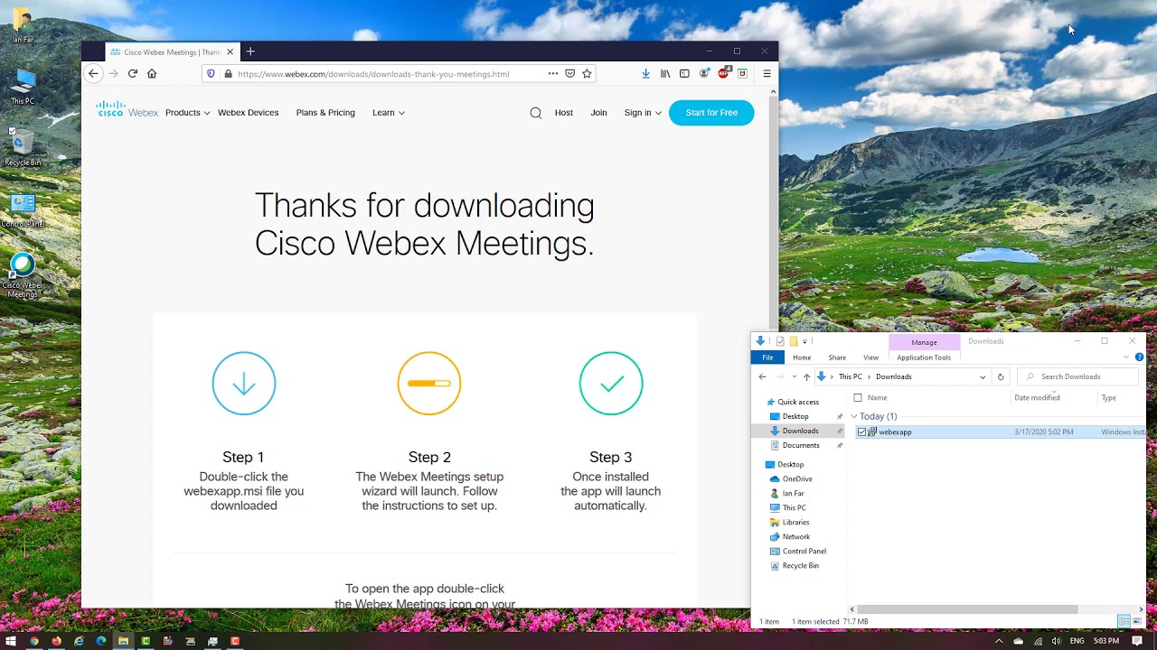This screenshot has width=1157, height=650.
Task: Open Plans & Pricing link
Action: click(x=325, y=113)
